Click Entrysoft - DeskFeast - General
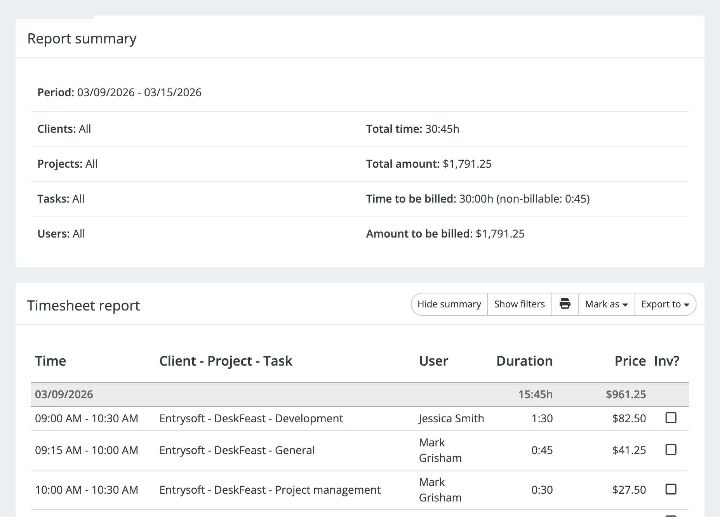 [x=237, y=450]
